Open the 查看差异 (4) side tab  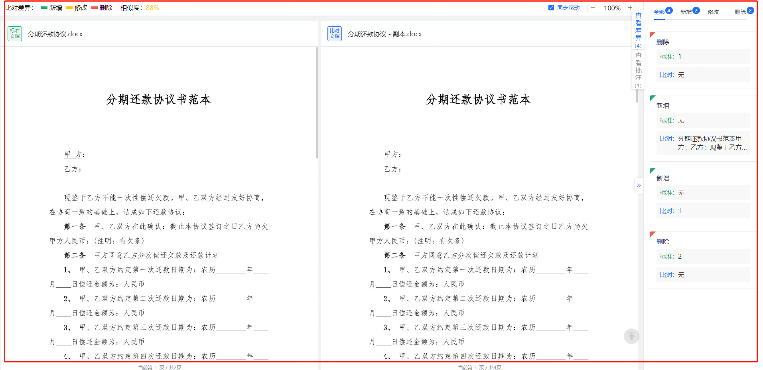tap(639, 30)
